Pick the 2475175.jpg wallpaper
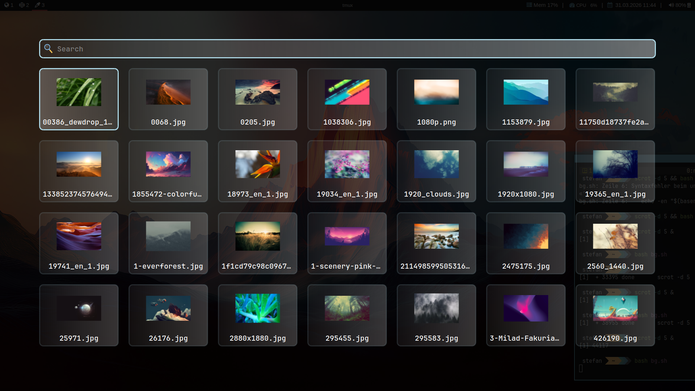This screenshot has height=391, width=695. (x=526, y=243)
